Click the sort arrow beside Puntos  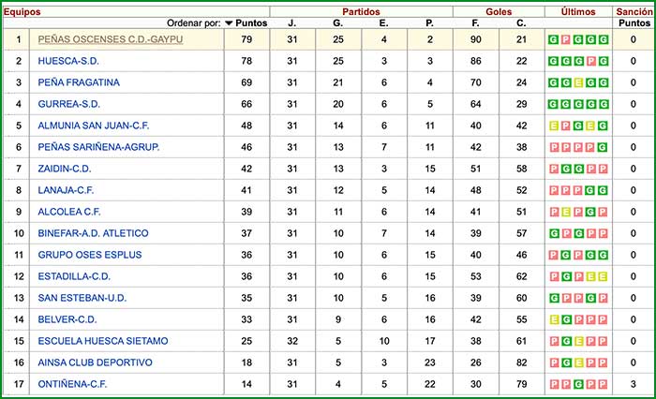229,22
